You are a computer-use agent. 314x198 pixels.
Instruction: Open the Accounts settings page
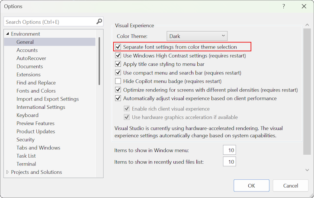point(27,50)
